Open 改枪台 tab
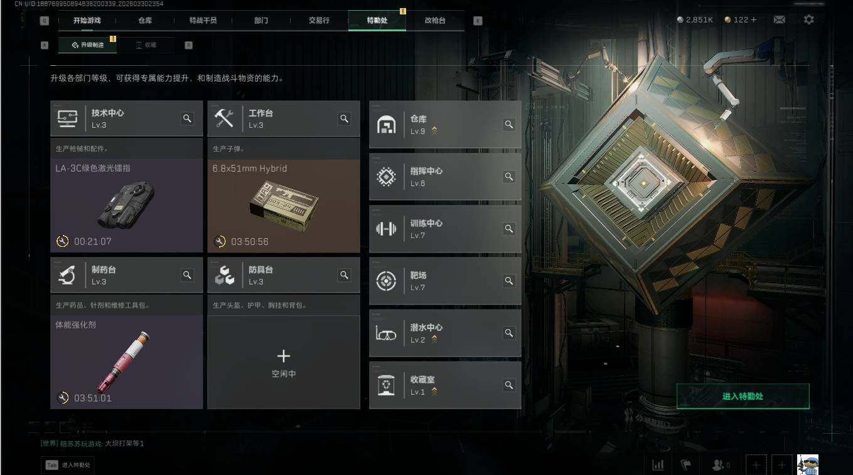Image resolution: width=853 pixels, height=475 pixels. coord(435,21)
